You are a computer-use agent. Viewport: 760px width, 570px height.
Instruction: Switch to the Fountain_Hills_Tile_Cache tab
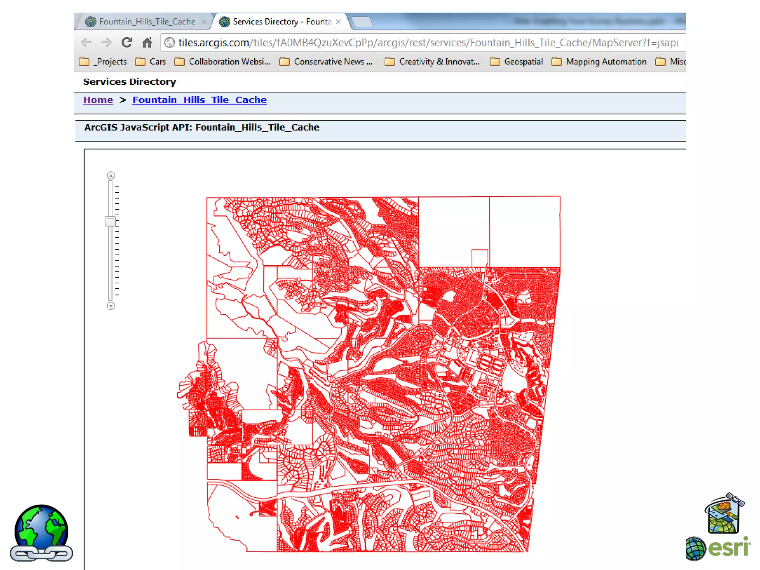click(147, 22)
